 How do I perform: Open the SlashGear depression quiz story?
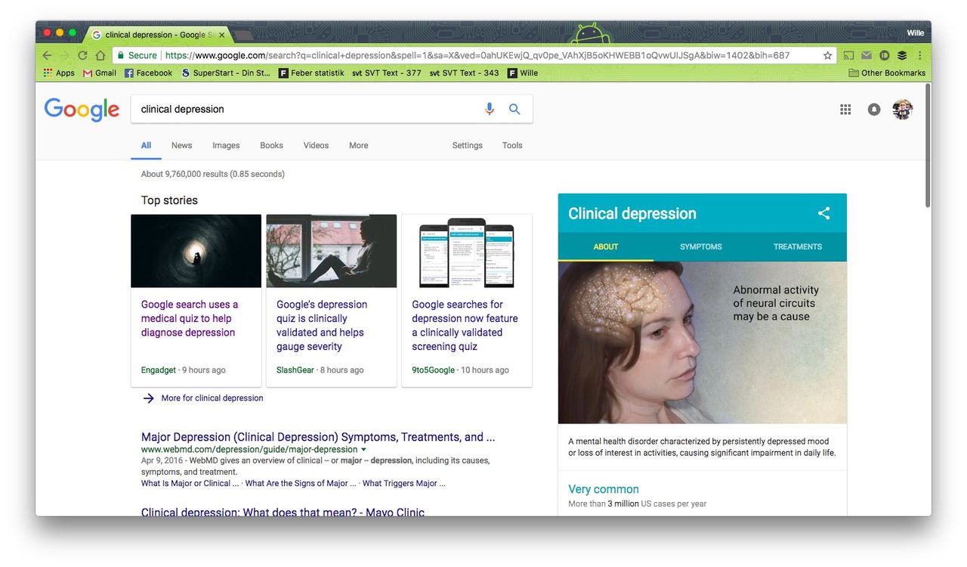pyautogui.click(x=322, y=325)
